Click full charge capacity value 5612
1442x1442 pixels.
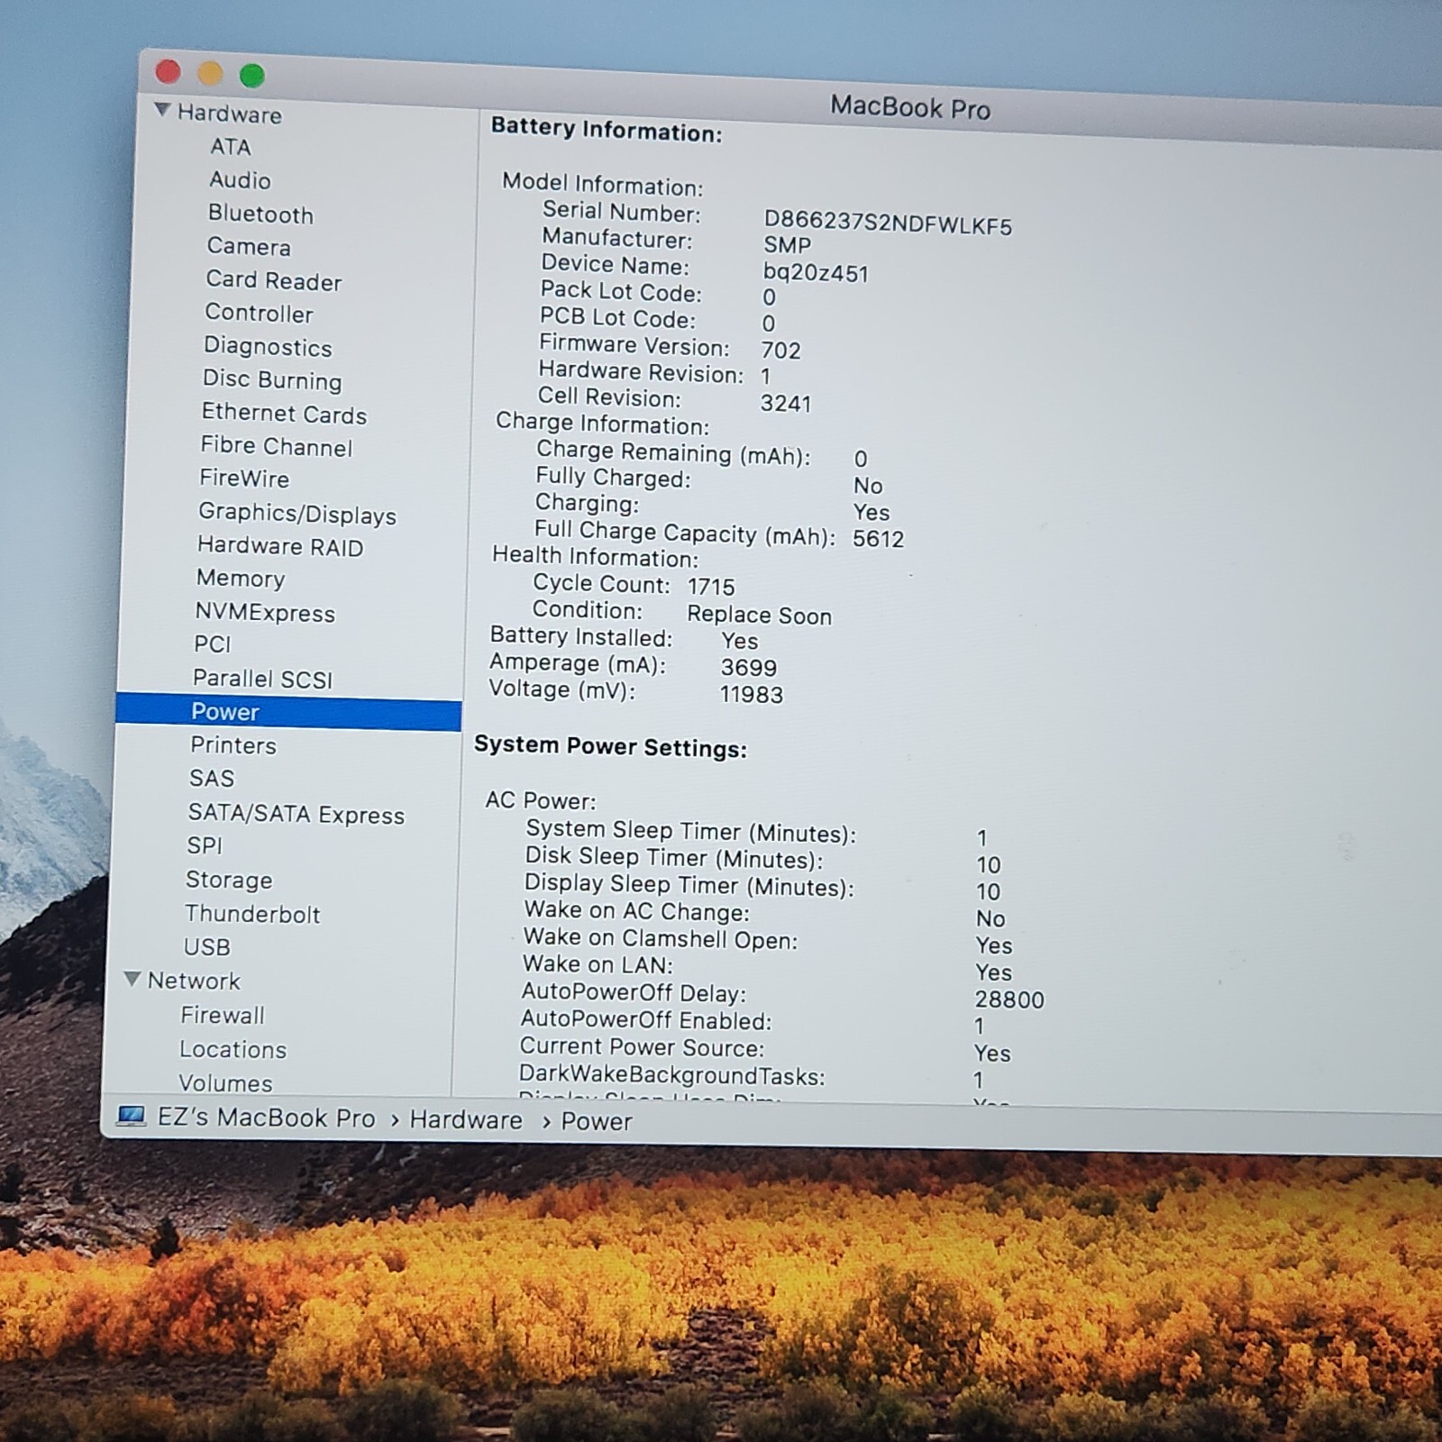tap(878, 539)
